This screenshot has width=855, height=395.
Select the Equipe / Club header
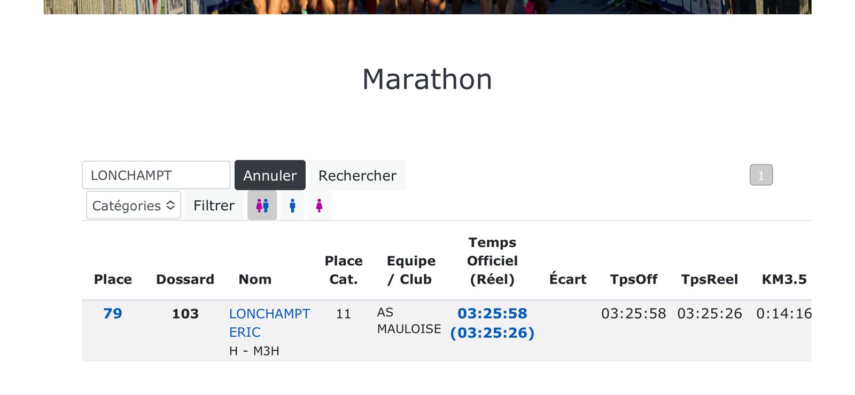point(411,270)
